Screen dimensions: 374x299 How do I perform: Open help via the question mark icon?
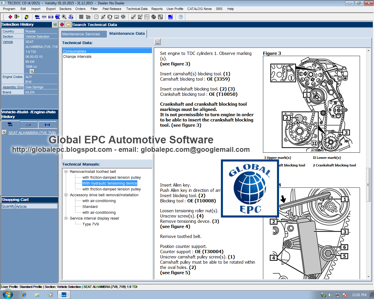click(181, 17)
